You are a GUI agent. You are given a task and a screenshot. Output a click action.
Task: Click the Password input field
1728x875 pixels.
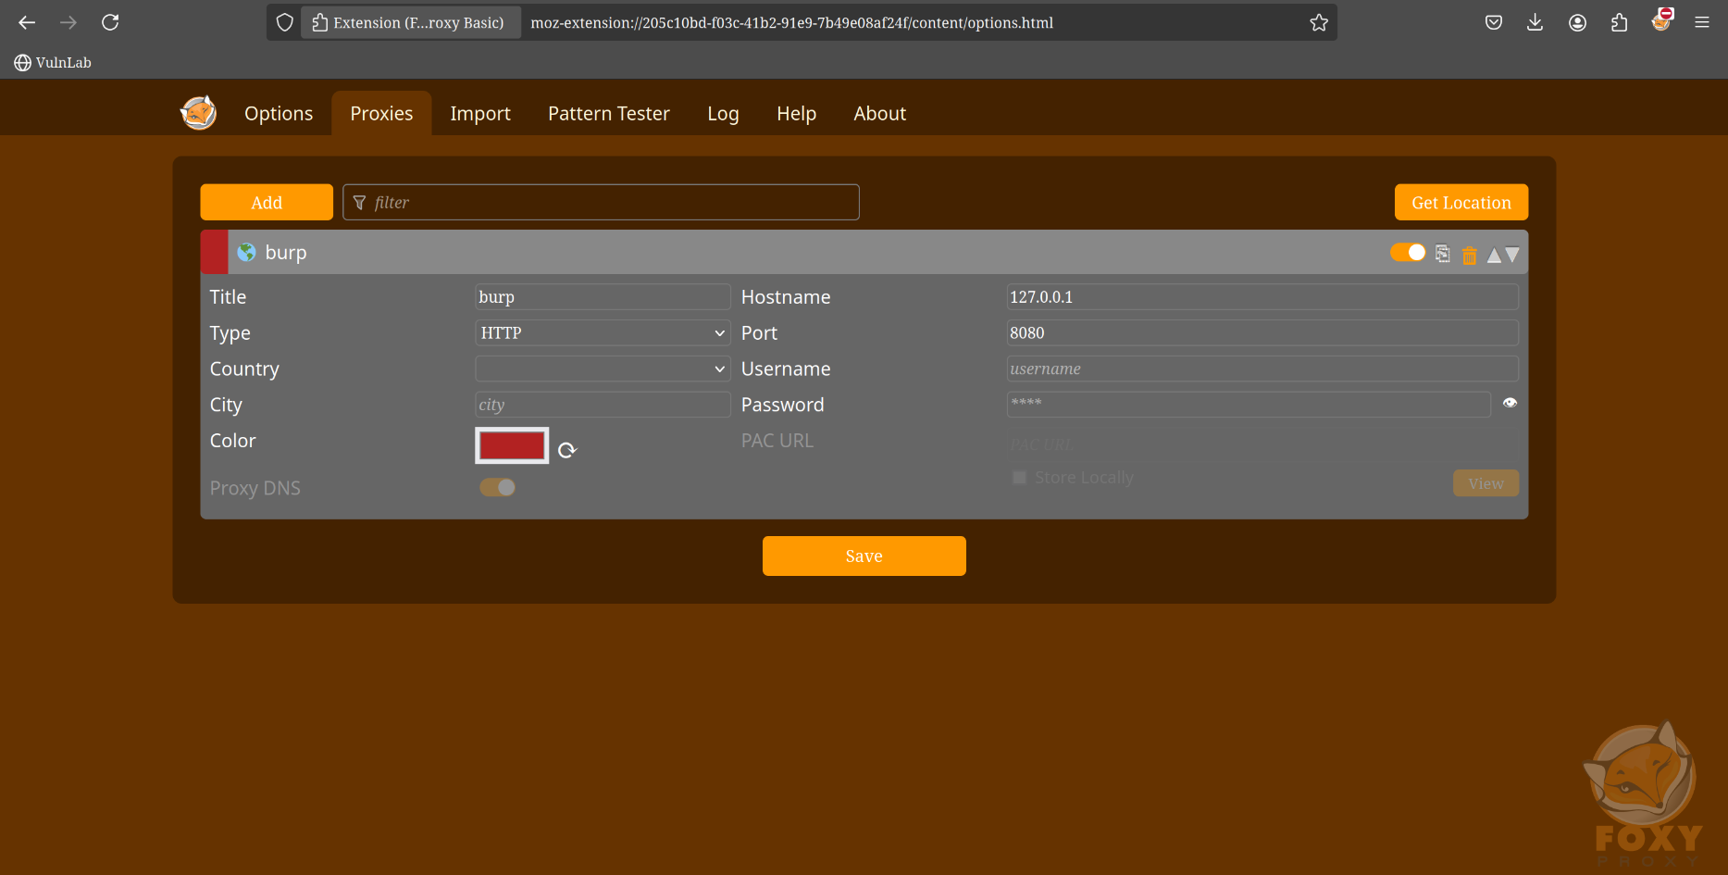point(1249,405)
